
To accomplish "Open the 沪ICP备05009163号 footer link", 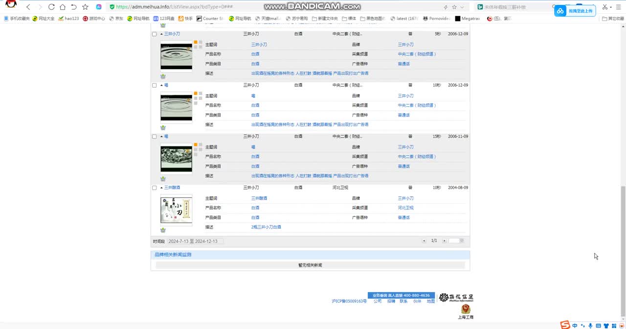I will tap(349, 302).
